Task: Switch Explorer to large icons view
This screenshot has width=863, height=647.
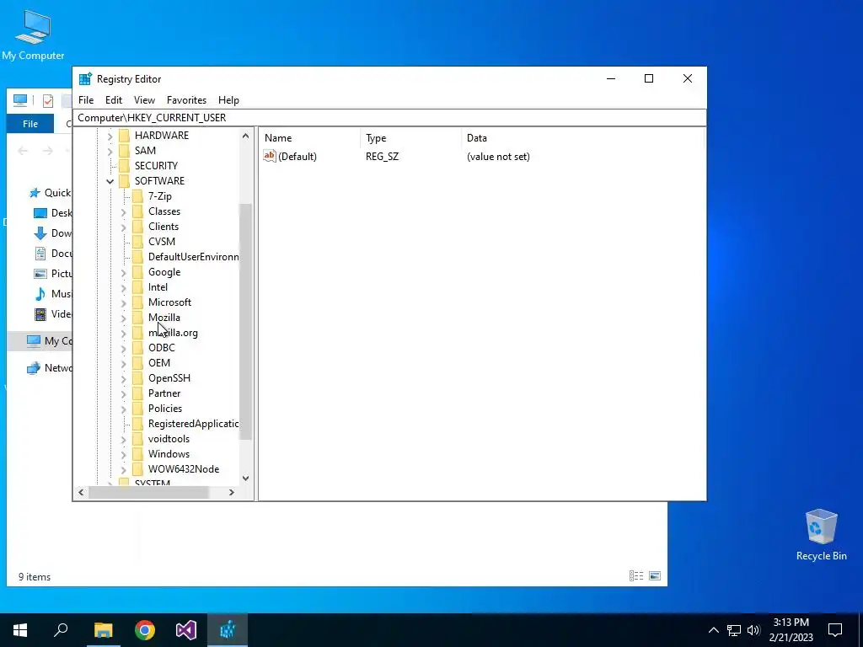Action: coord(655,575)
